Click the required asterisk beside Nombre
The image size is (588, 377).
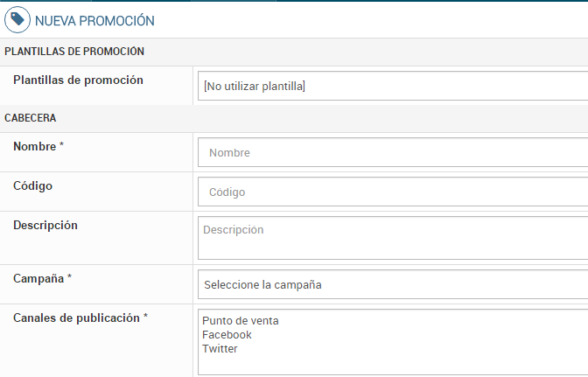[62, 146]
